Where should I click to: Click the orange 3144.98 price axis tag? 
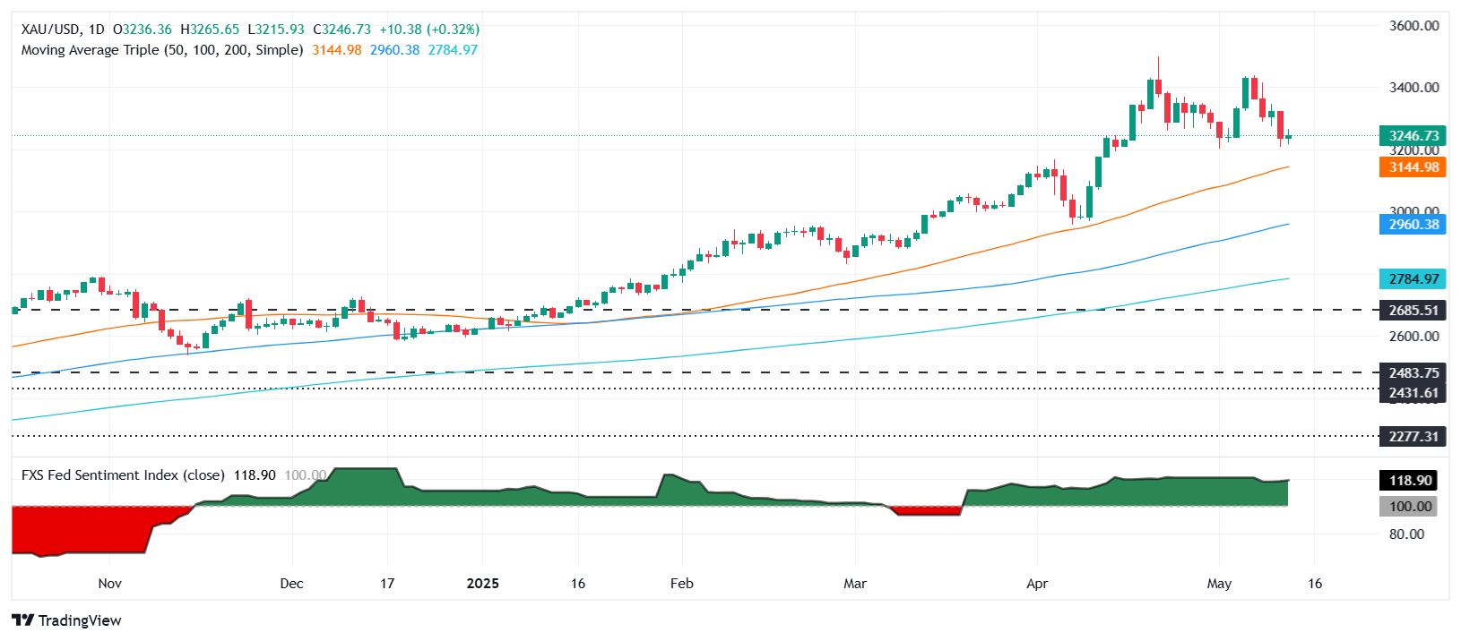(x=1413, y=167)
